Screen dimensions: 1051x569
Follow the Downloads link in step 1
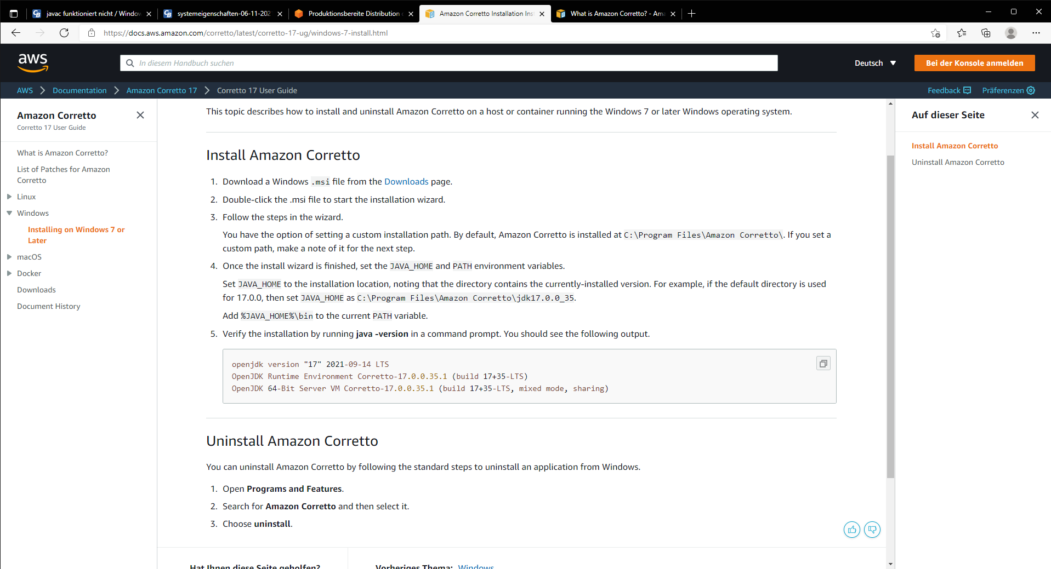point(406,182)
